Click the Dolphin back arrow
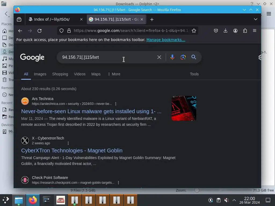This screenshot has width=275, height=206. click(x=6, y=14)
